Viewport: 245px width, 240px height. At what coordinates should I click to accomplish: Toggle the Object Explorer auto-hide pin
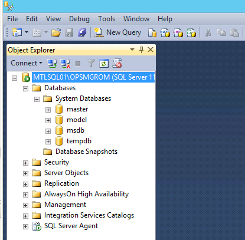(141, 50)
